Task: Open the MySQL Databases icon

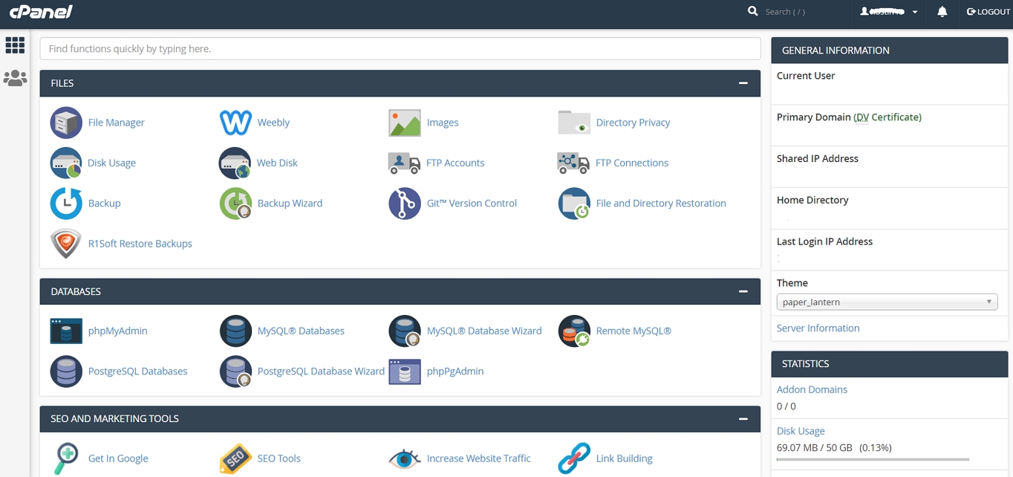Action: pos(235,331)
